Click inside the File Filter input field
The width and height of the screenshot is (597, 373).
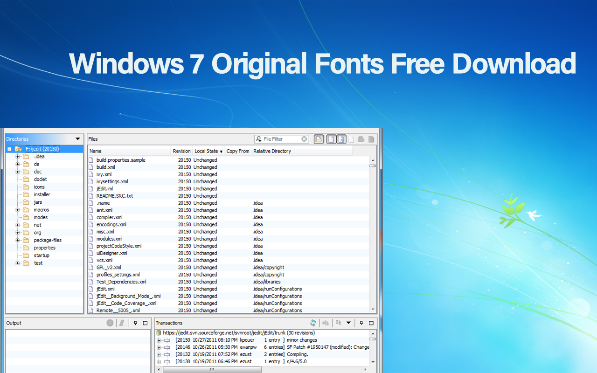280,138
